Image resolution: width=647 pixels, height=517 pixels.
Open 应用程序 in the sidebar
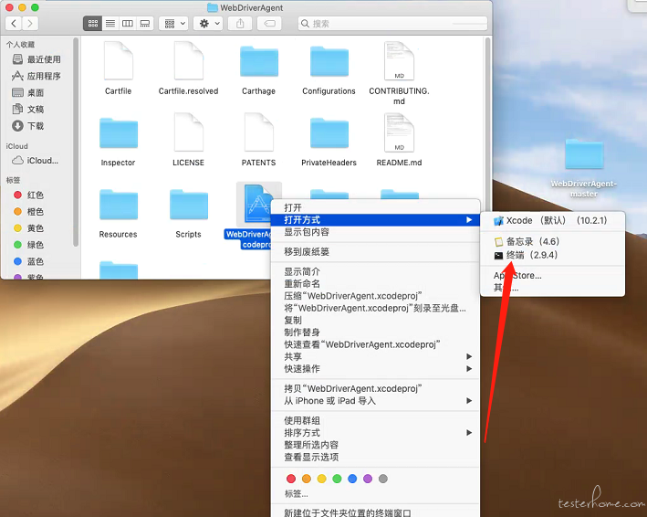pyautogui.click(x=37, y=76)
